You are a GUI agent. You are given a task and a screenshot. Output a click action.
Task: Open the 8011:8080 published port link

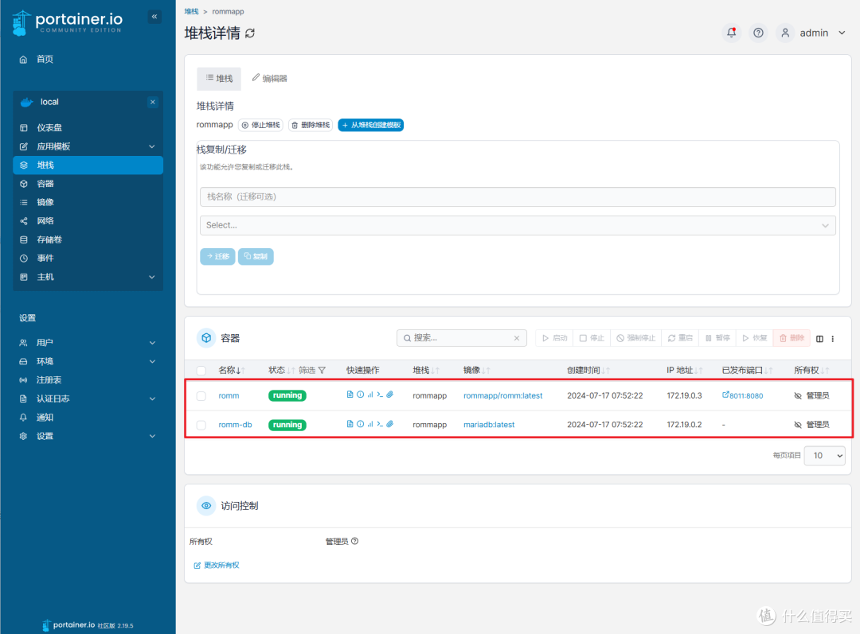point(743,395)
